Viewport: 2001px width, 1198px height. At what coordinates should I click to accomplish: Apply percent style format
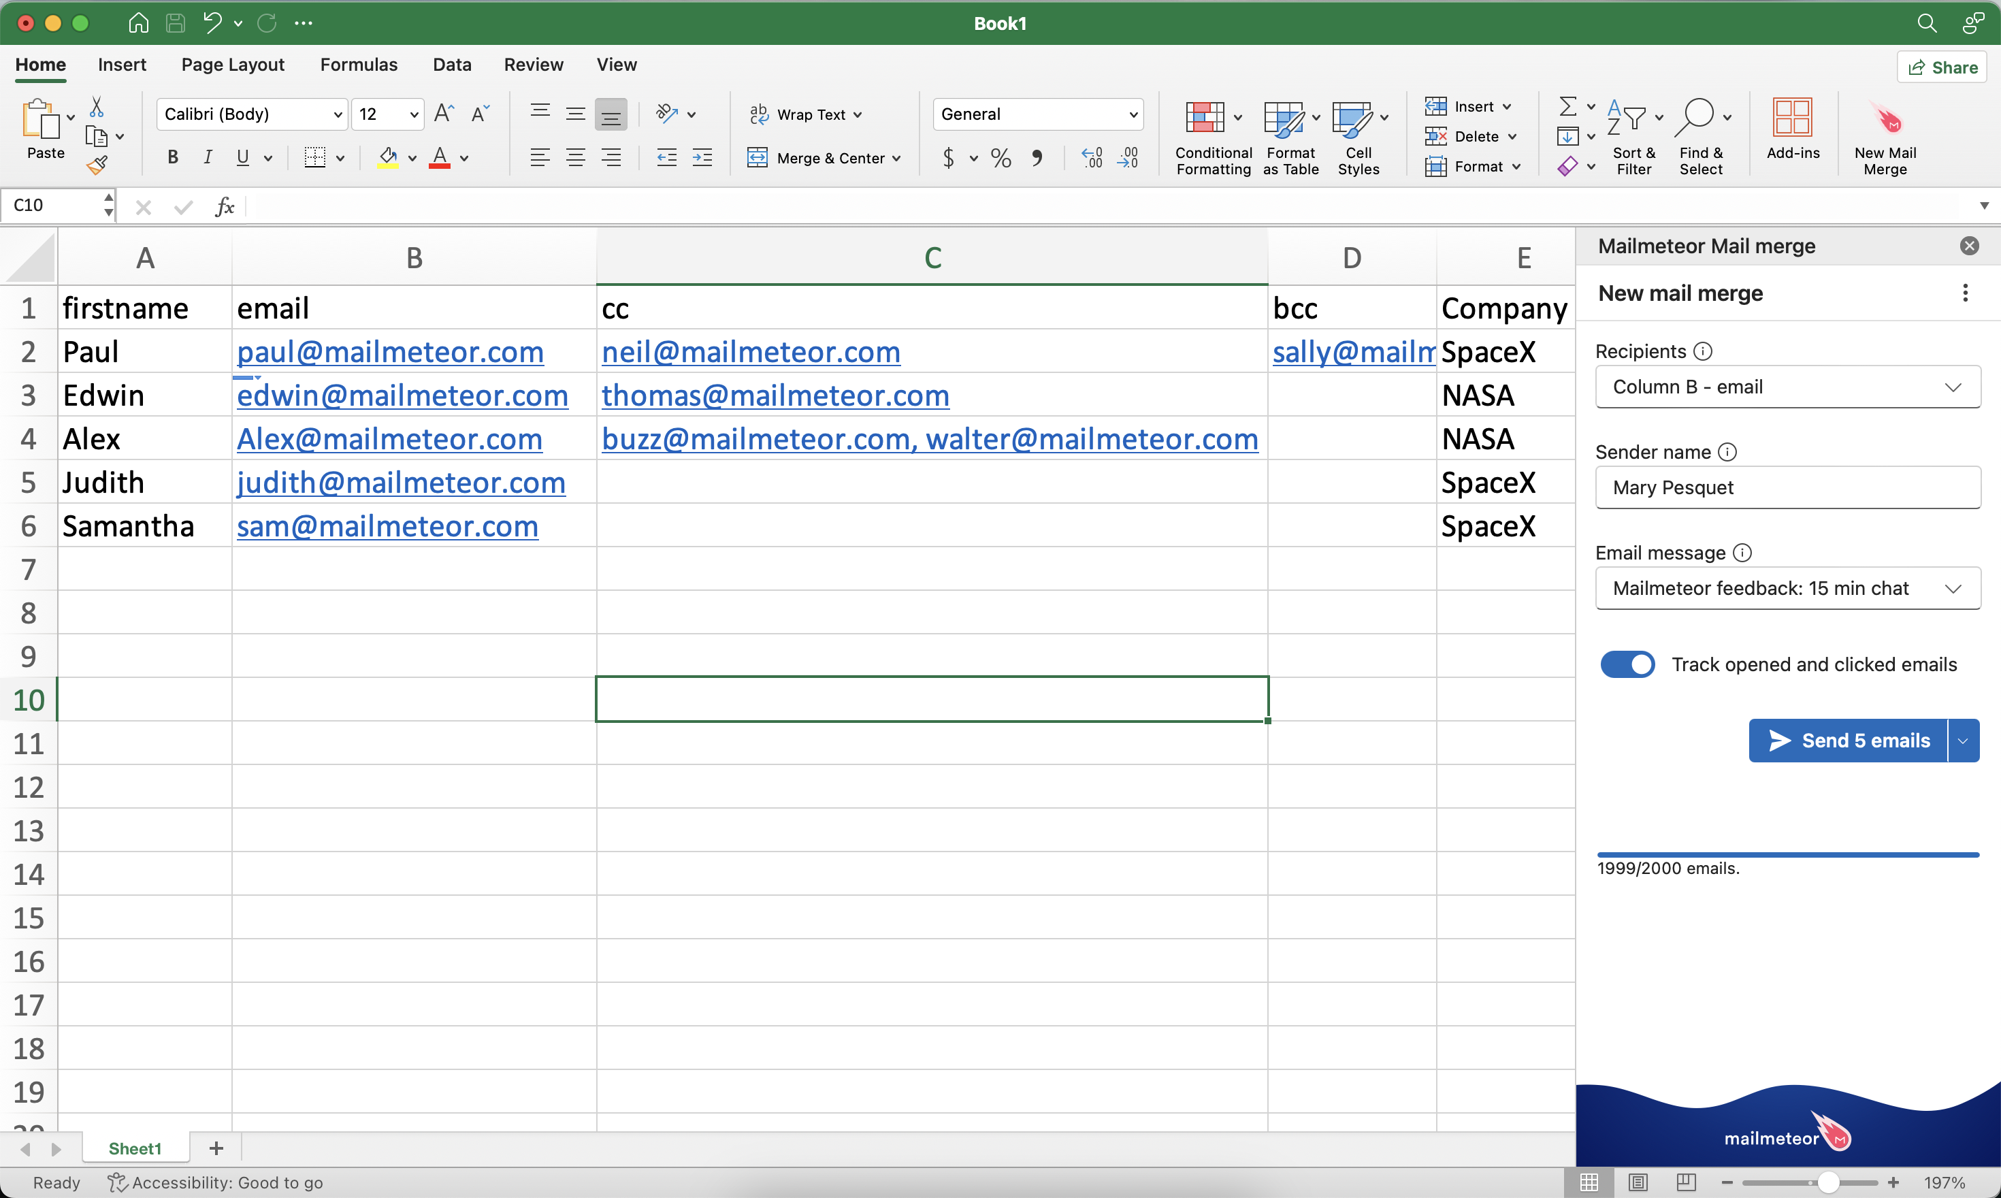point(1001,157)
